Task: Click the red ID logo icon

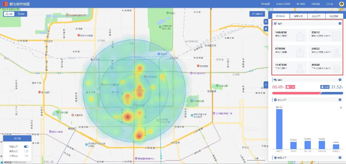Action: [x=5, y=4]
